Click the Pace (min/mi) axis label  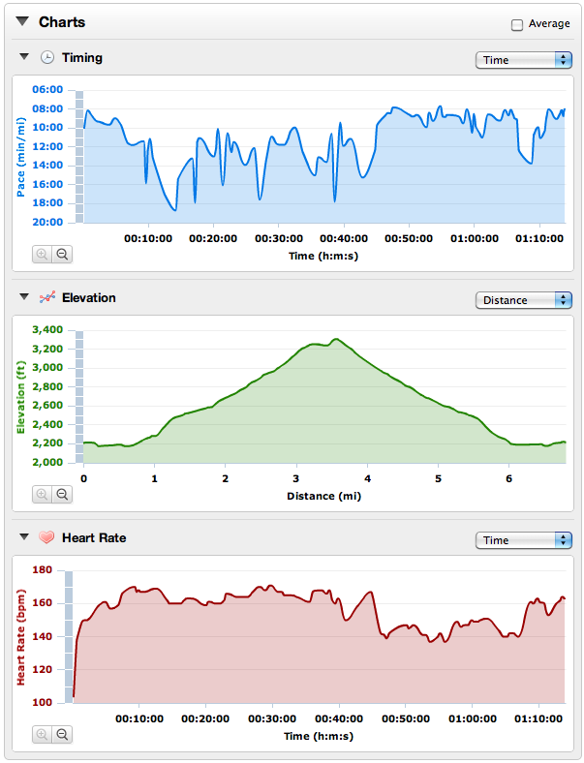(x=20, y=157)
